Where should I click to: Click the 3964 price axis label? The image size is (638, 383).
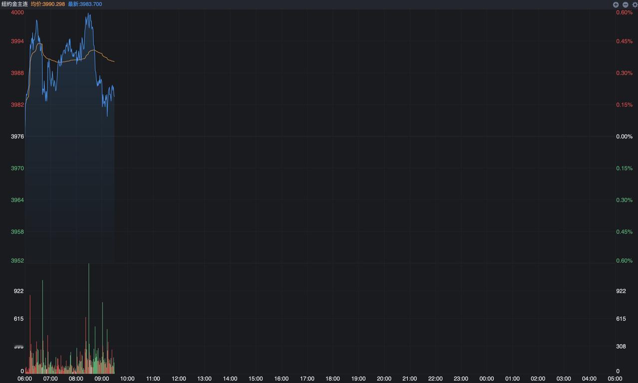[17, 200]
